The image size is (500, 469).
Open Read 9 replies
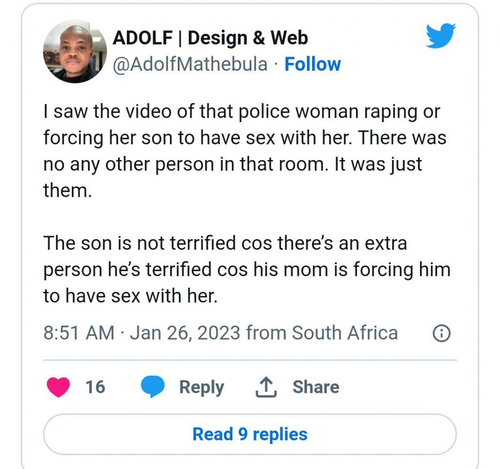(250, 434)
